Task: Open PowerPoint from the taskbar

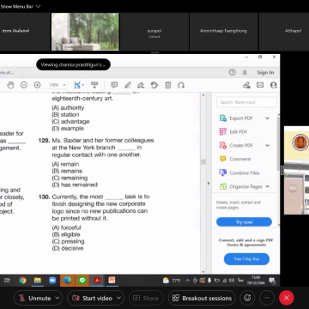Action: click(112, 281)
